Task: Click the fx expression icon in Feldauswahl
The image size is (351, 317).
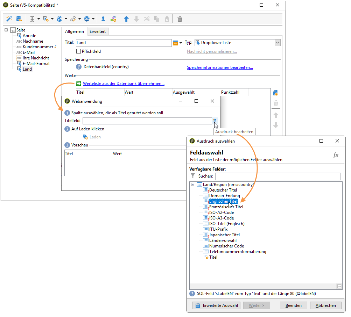Action: click(336, 155)
